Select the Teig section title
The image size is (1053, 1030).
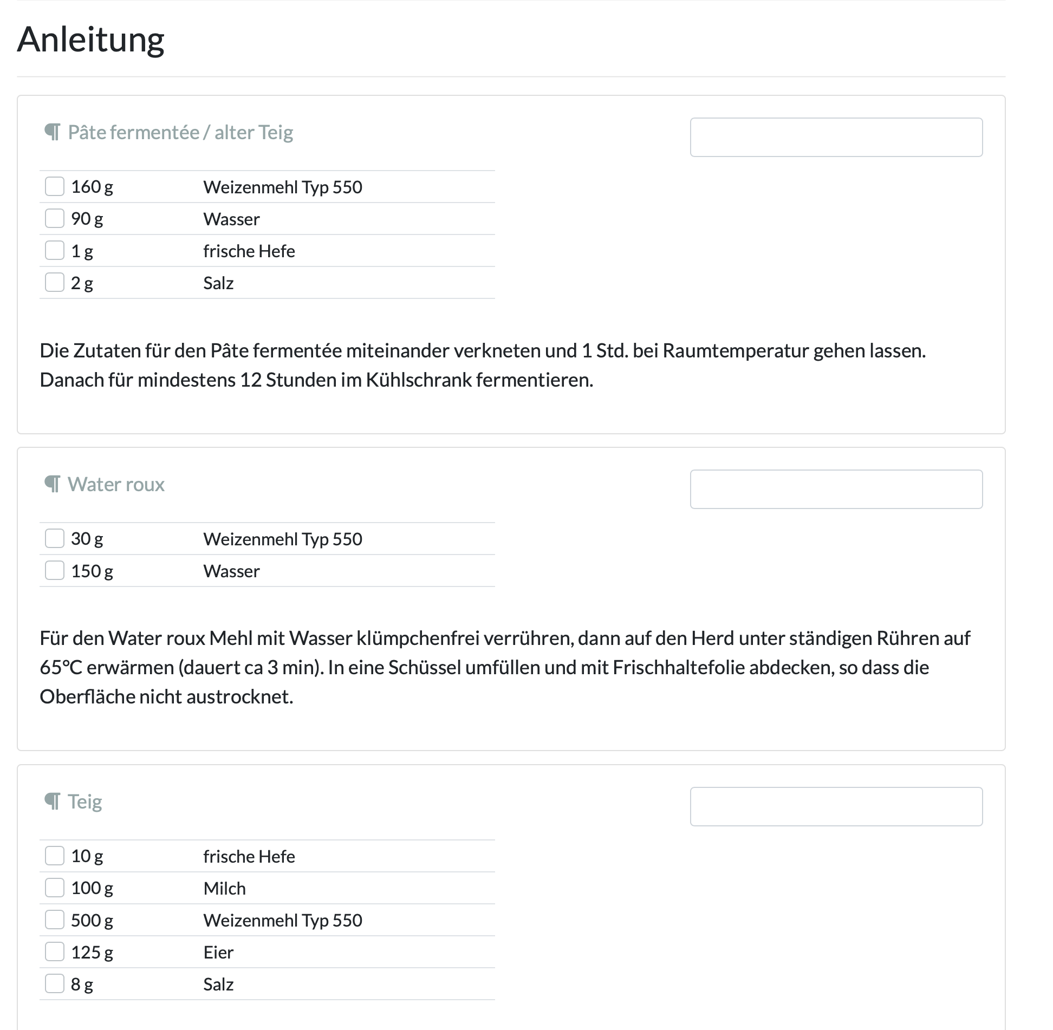[84, 801]
